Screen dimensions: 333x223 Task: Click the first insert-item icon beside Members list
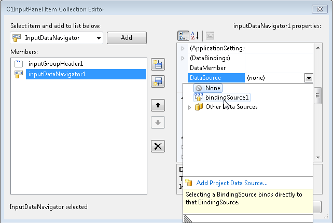pos(157,64)
